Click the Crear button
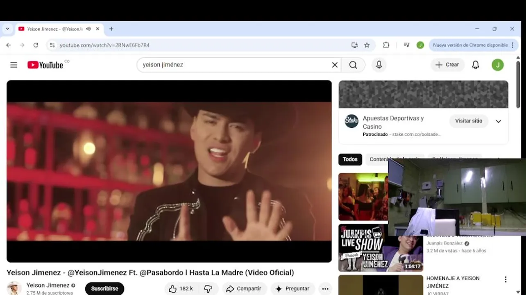This screenshot has height=295, width=526. pyautogui.click(x=447, y=65)
